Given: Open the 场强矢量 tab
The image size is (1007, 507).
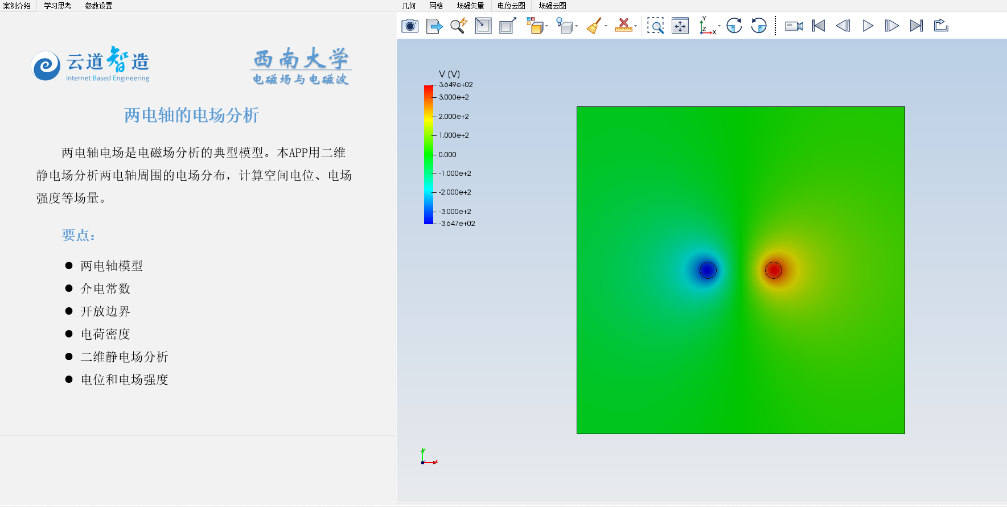Looking at the screenshot, I should coord(470,6).
